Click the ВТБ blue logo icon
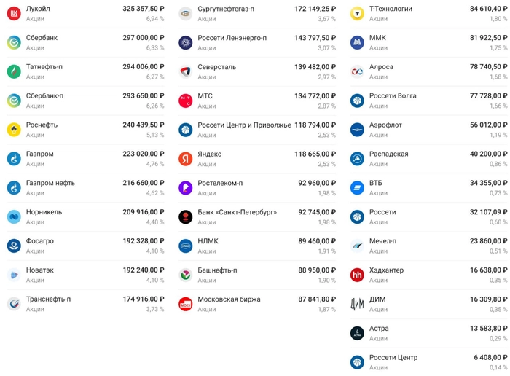 [x=357, y=187]
